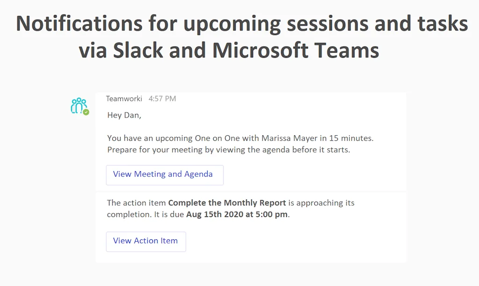Select the action item notification card

[250, 226]
